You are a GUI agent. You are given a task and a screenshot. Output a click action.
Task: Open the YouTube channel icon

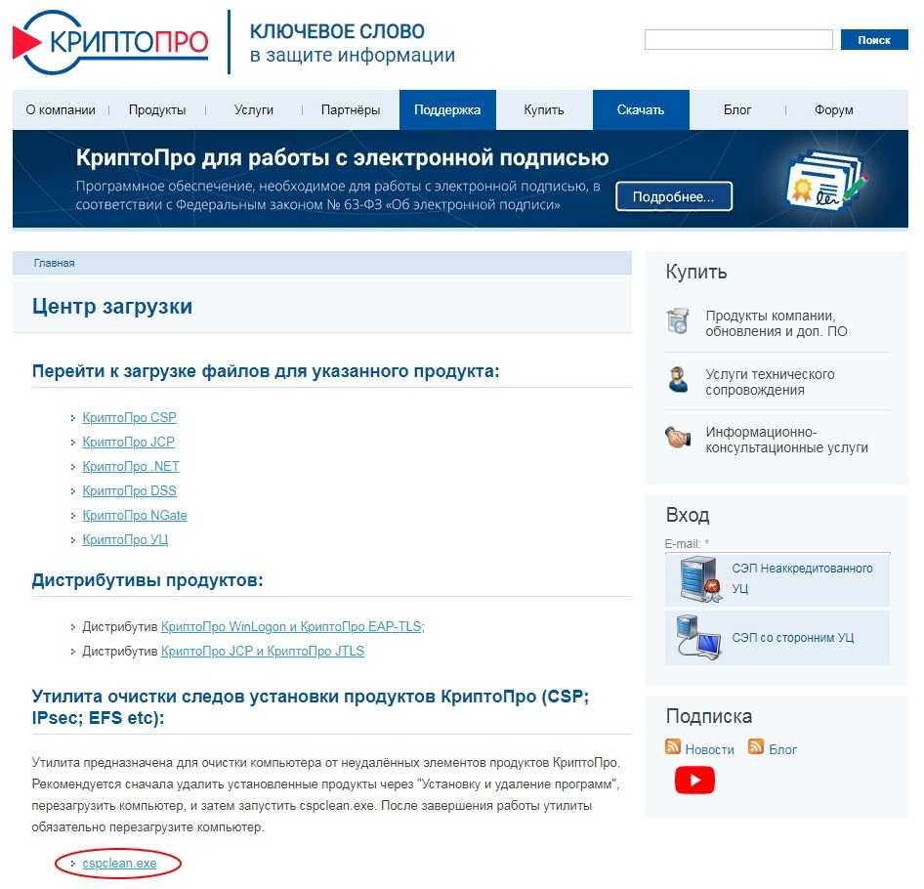[x=694, y=781]
